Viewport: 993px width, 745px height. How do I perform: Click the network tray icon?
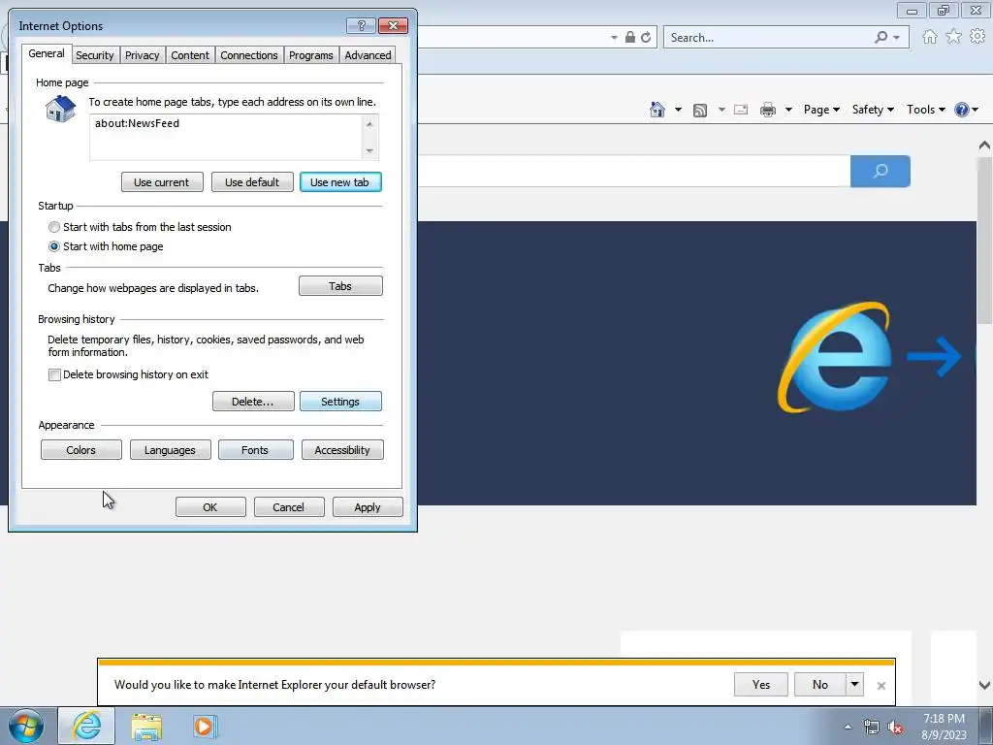click(872, 727)
